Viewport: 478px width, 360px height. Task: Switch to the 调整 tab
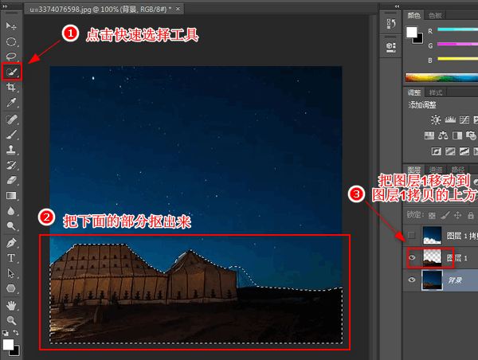pos(414,92)
